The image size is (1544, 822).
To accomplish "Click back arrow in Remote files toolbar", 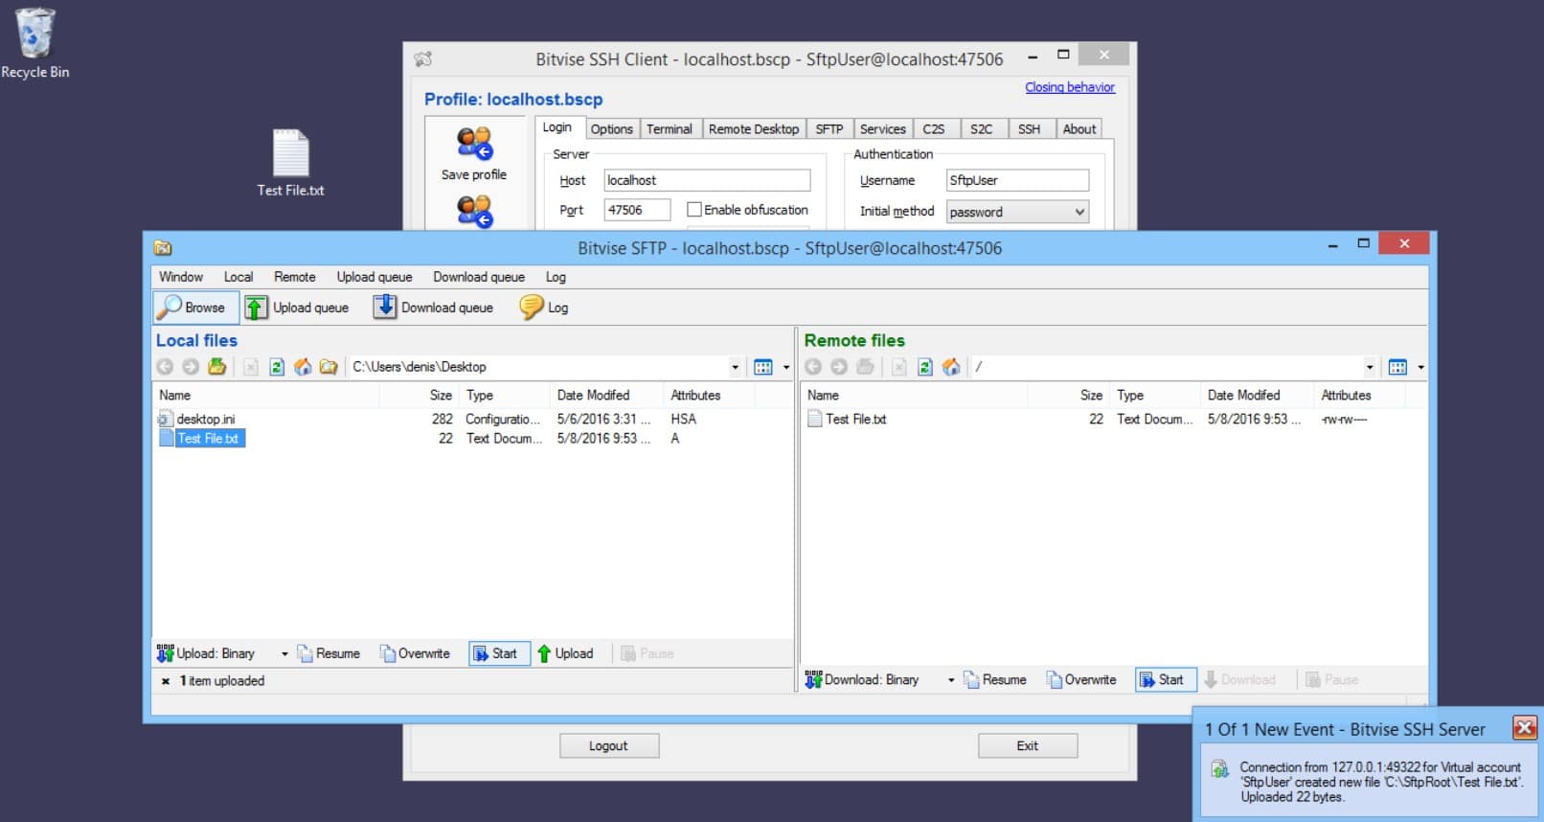I will click(x=813, y=367).
